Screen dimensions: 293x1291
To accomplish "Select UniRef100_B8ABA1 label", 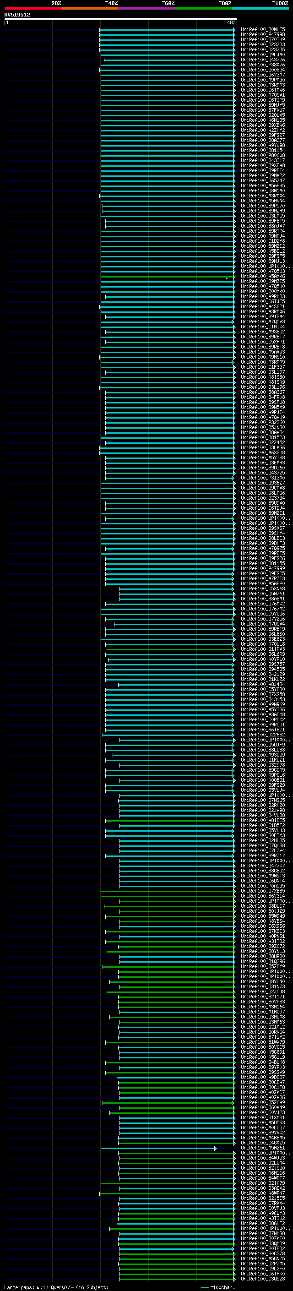I will pos(263,599).
